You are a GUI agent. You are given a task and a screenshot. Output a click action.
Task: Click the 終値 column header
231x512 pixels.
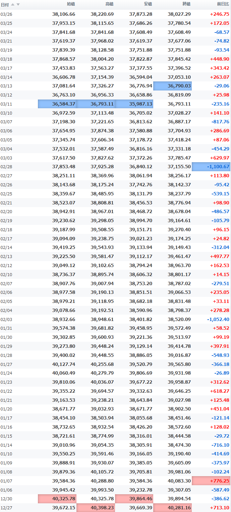186,4
